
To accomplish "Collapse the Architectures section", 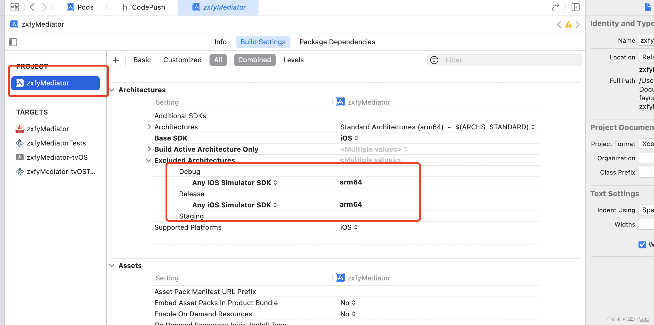I will [x=112, y=90].
